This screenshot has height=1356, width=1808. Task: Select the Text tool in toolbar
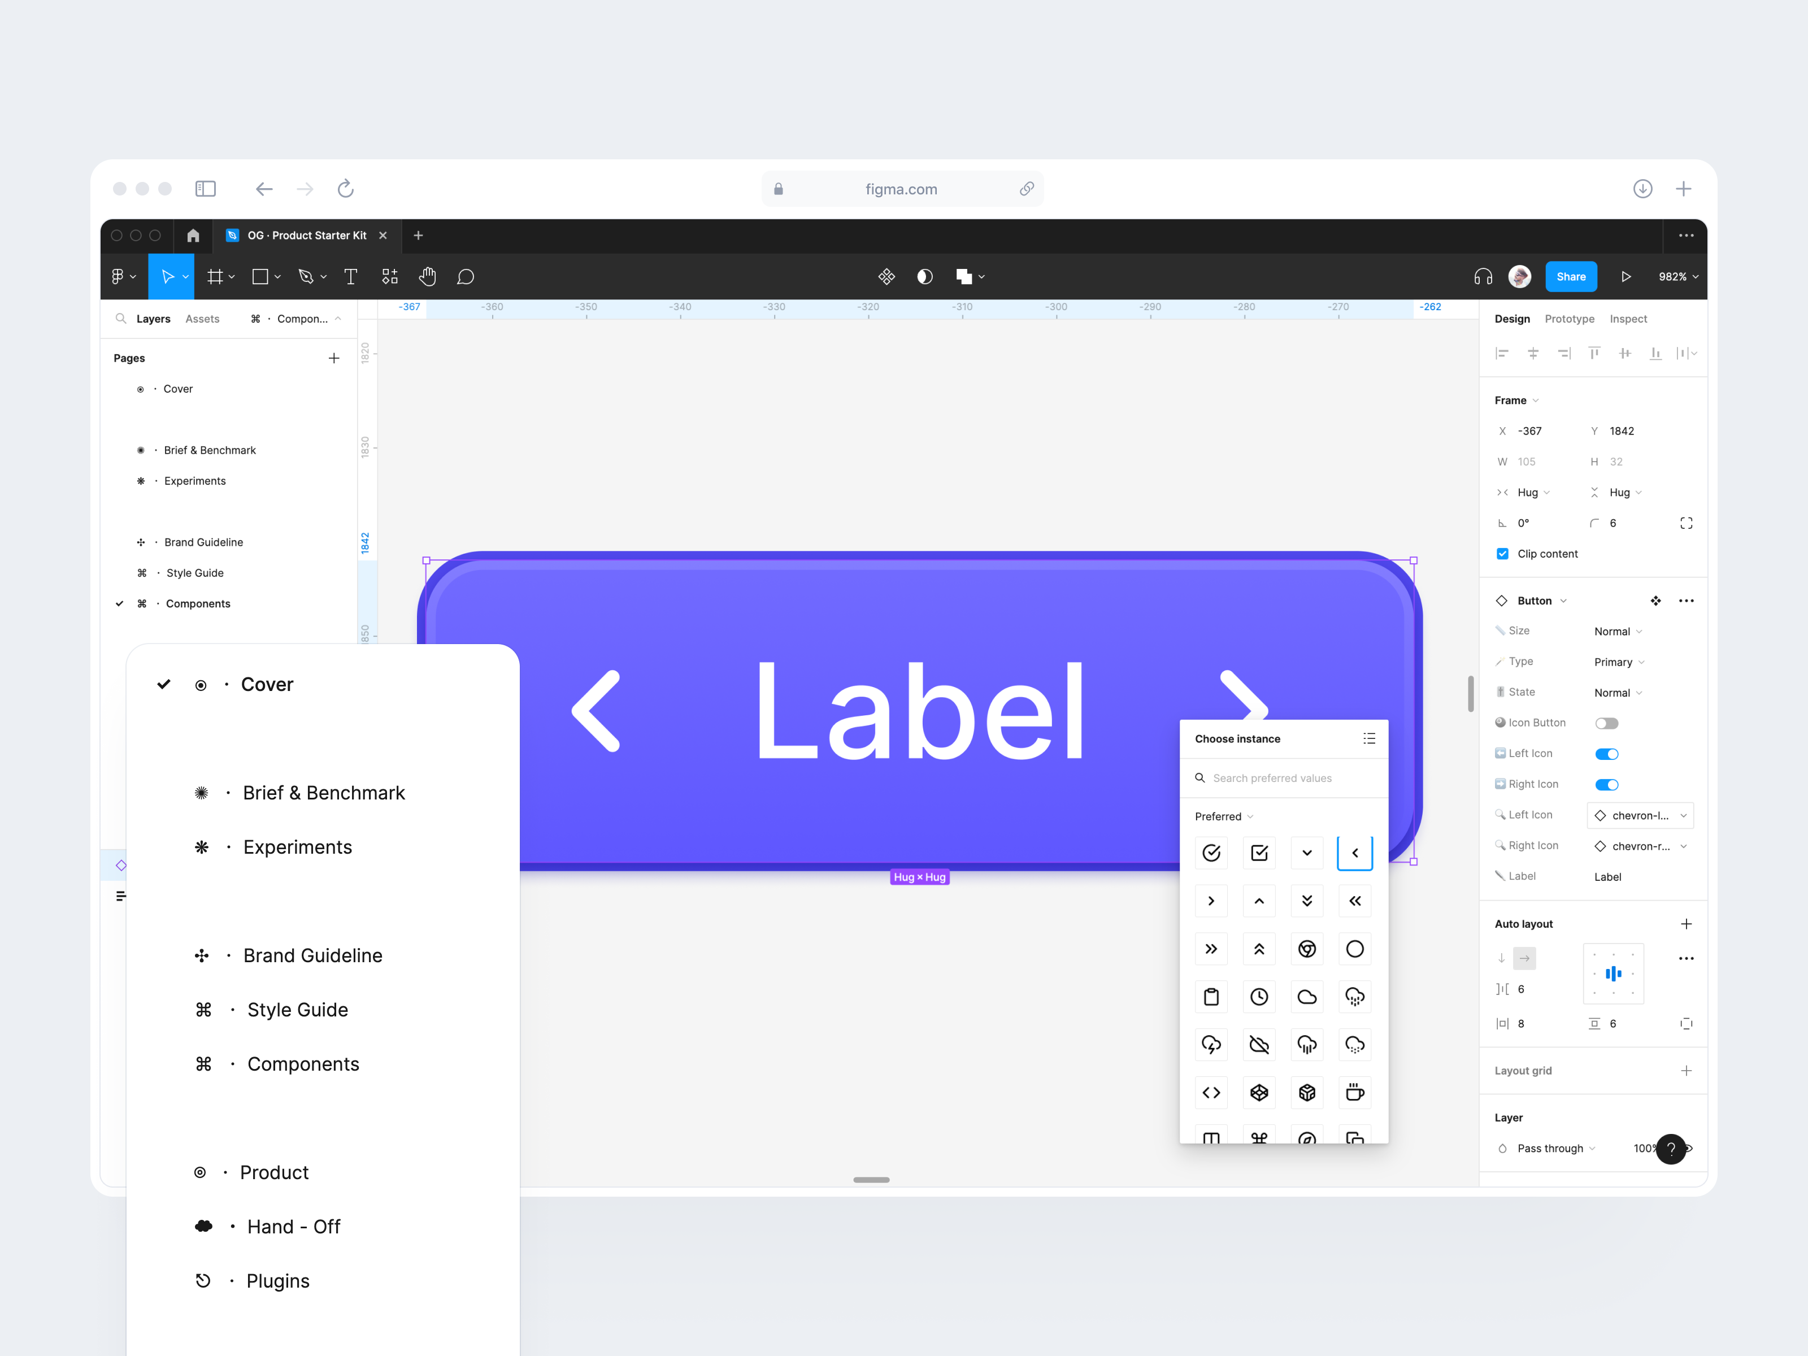(x=351, y=277)
